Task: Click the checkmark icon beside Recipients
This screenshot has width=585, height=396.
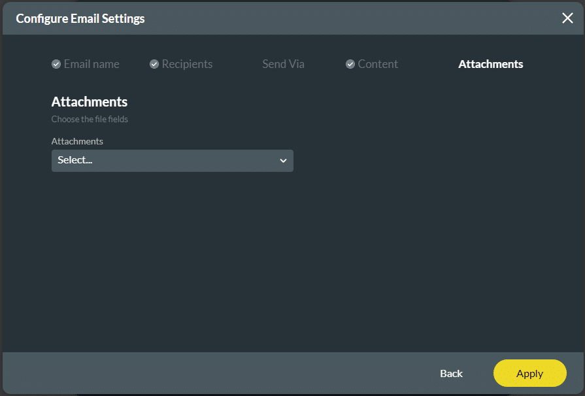Action: (x=154, y=64)
